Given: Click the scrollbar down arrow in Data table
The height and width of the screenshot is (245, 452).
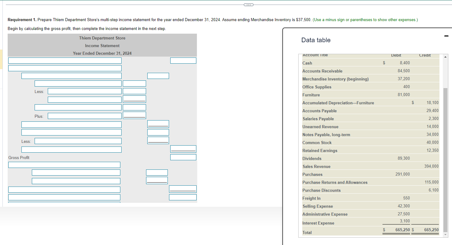Looking at the screenshot, I should coord(445,234).
